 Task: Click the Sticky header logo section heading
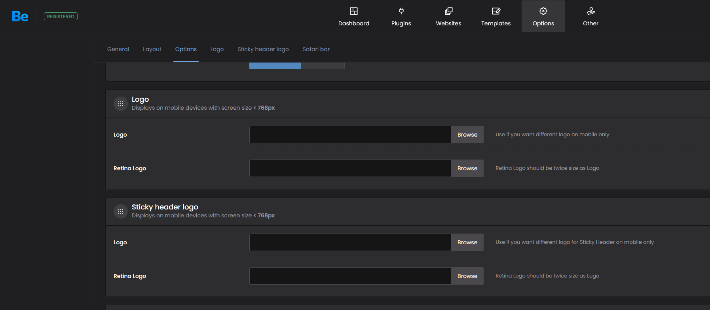click(165, 207)
